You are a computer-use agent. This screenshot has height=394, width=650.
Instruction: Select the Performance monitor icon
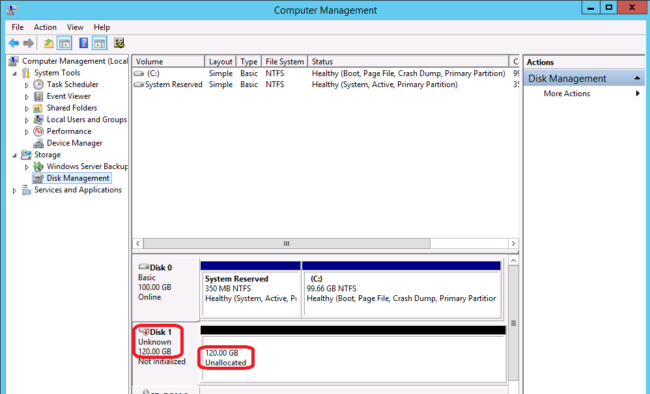[x=38, y=131]
